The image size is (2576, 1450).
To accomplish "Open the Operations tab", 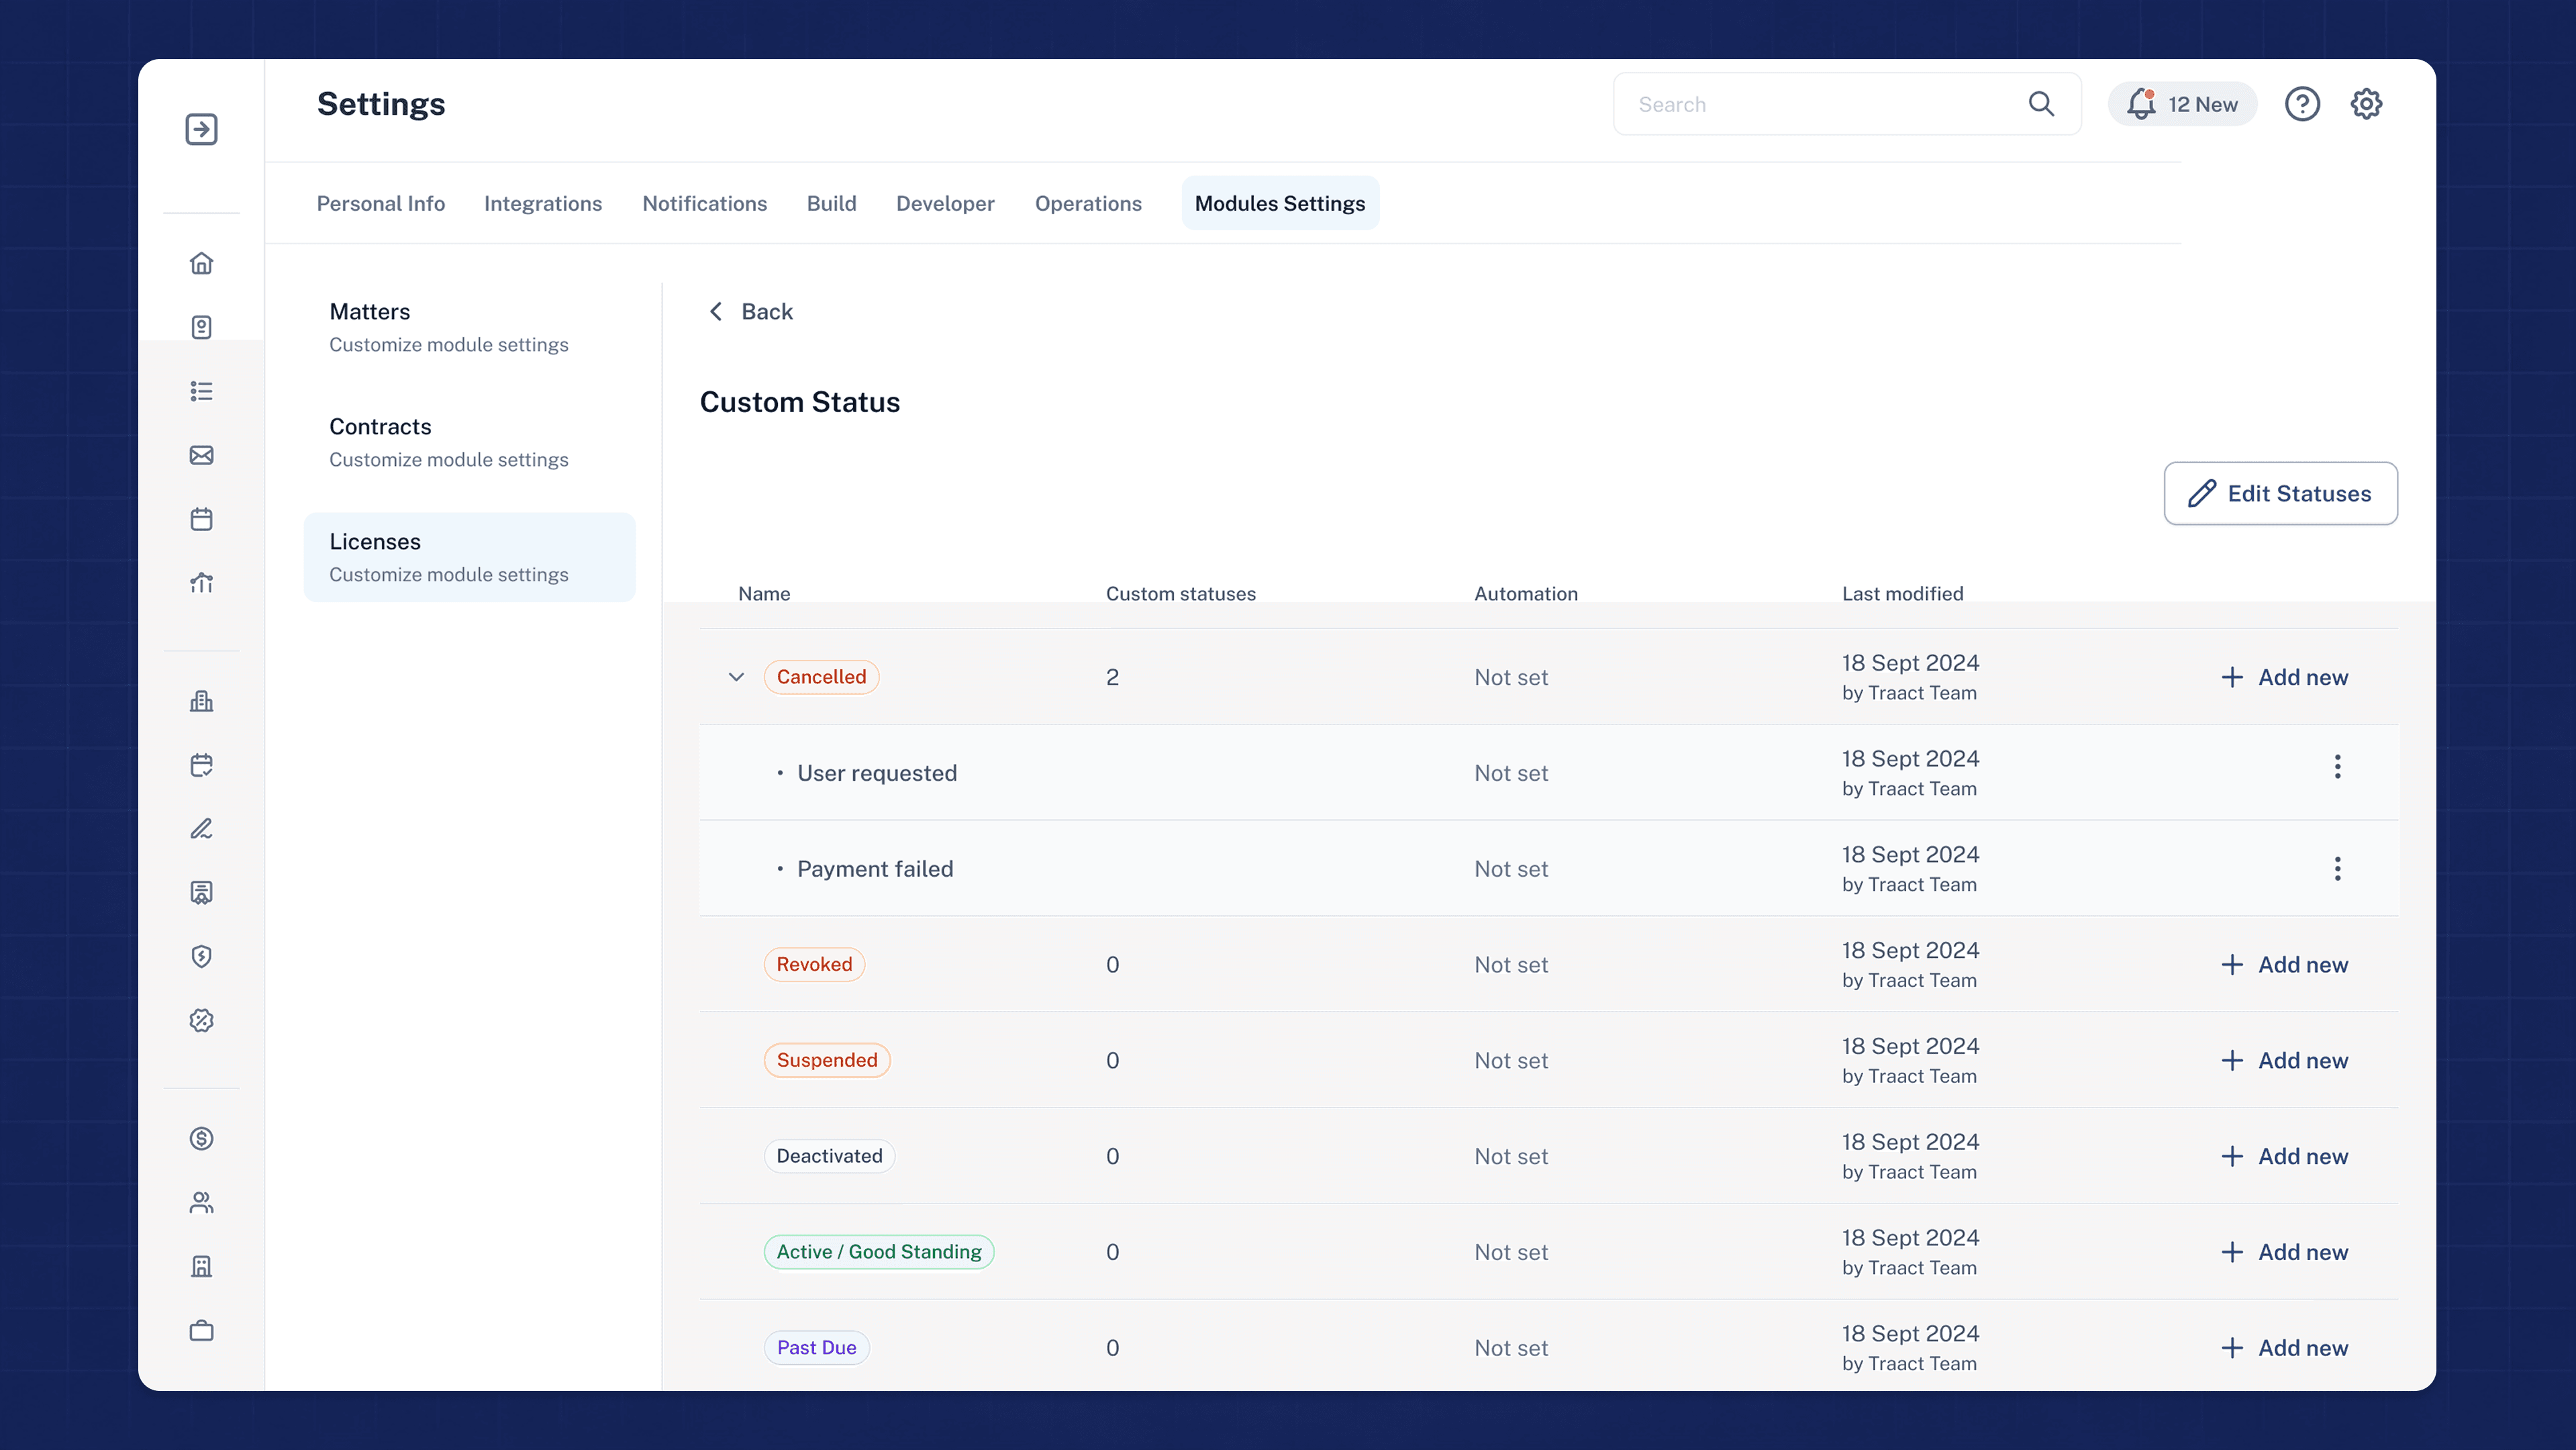I will [1088, 203].
